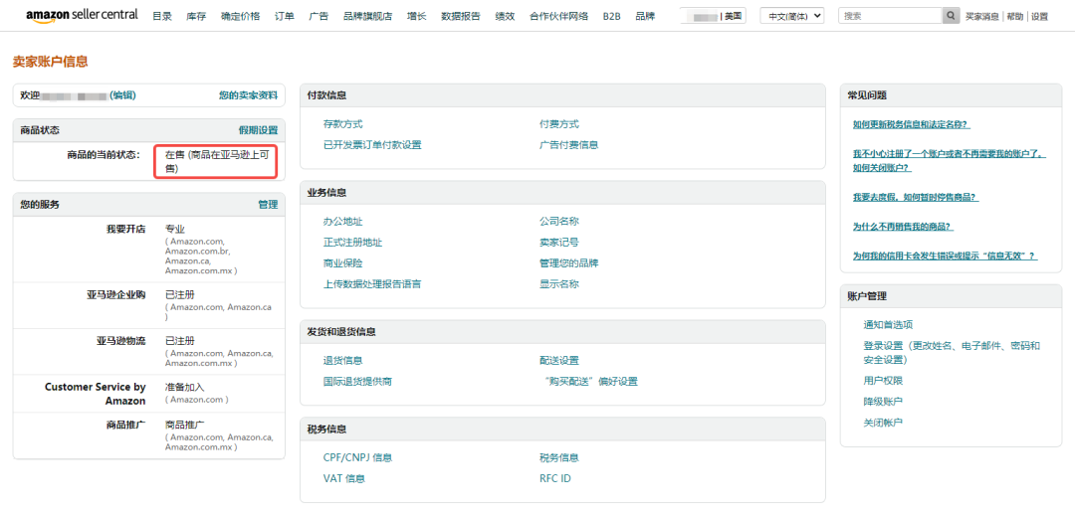Open "购买配送"偏好设置 link
This screenshot has height=515, width=1075.
click(589, 381)
